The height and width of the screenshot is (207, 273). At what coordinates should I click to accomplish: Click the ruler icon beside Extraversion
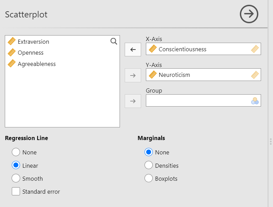[x=12, y=41]
